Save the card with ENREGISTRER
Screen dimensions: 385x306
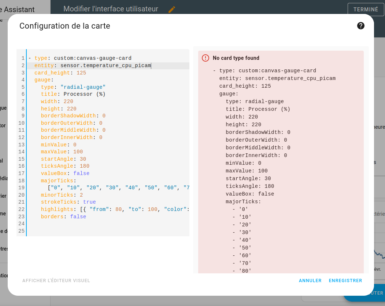[x=345, y=281]
